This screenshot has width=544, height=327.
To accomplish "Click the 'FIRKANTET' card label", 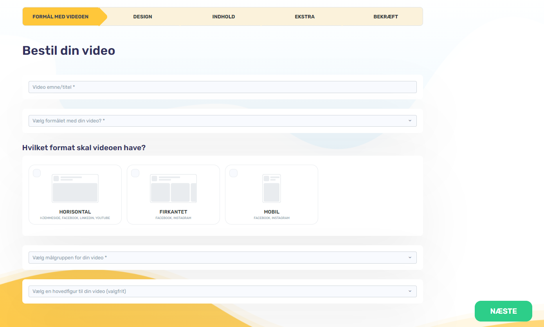I will pos(173,212).
